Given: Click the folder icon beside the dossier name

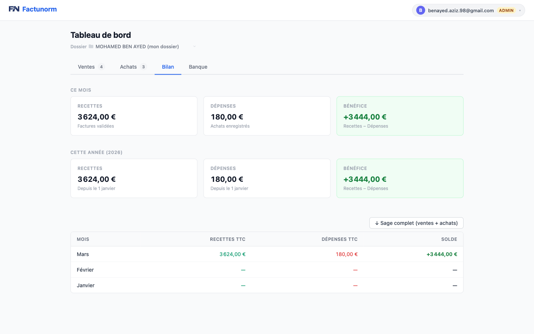Looking at the screenshot, I should pos(91,46).
